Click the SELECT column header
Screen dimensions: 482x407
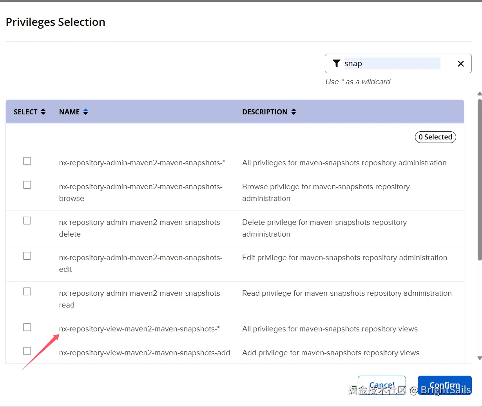tap(29, 112)
